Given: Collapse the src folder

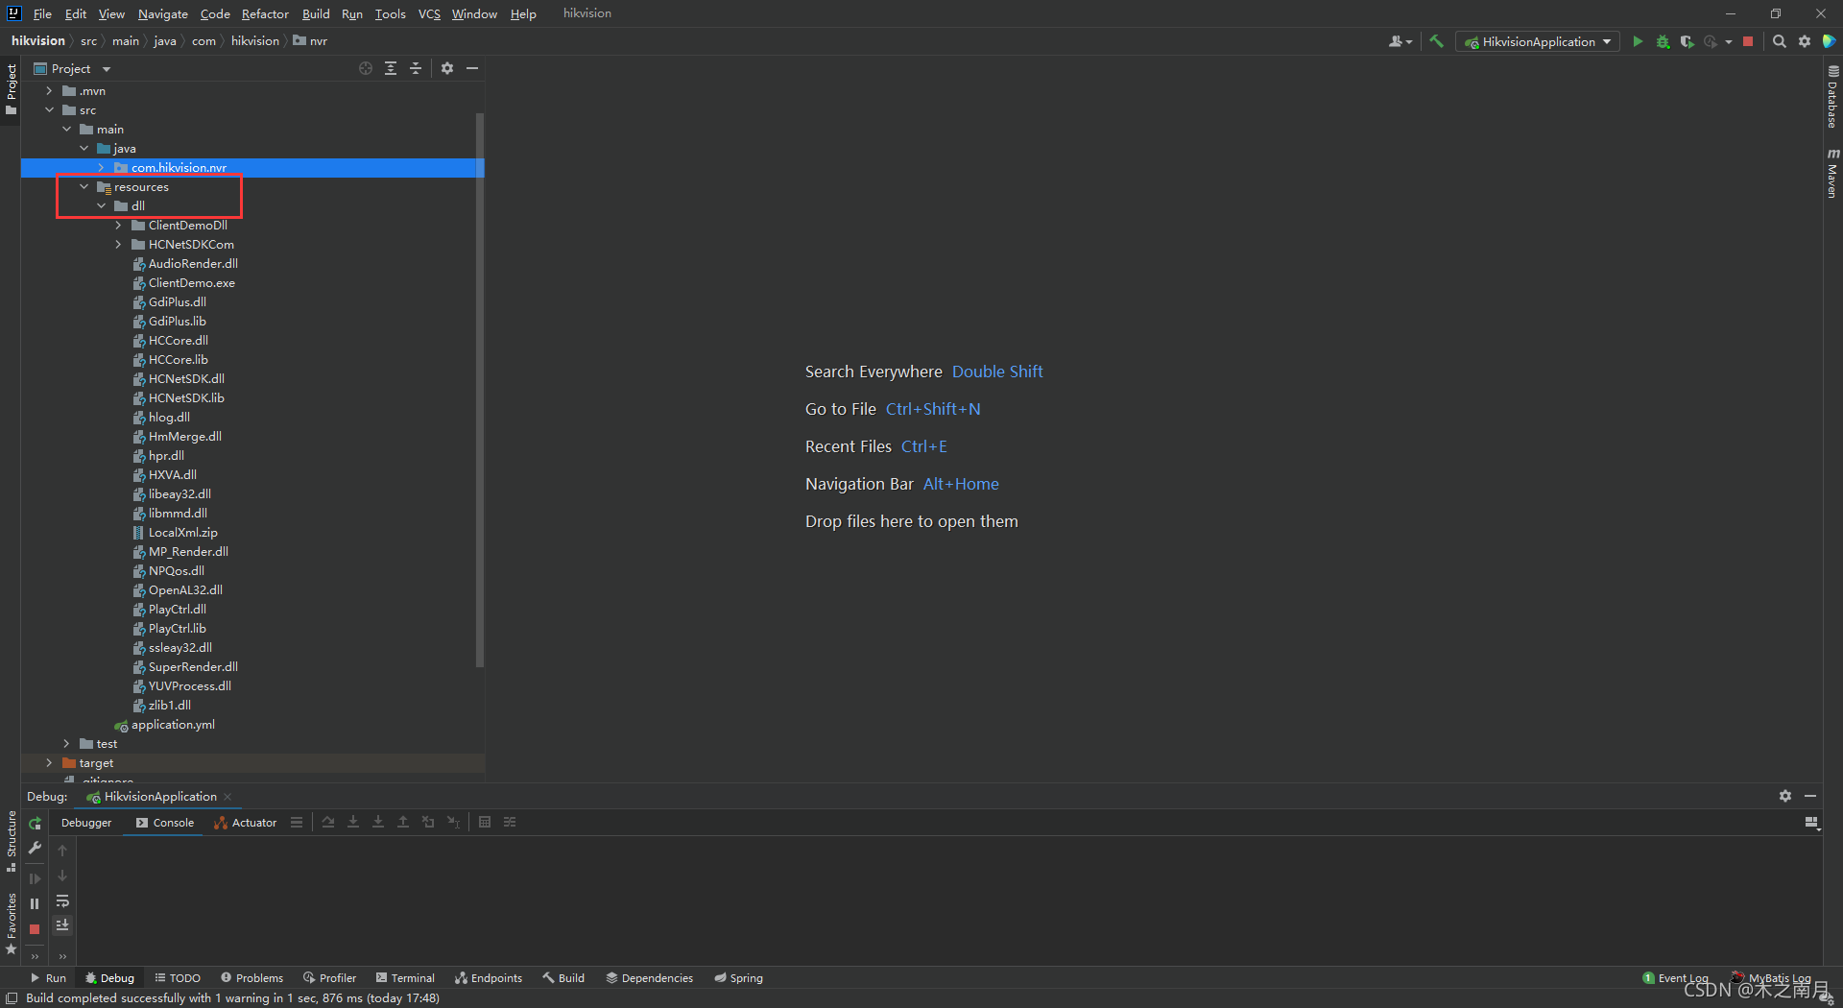Looking at the screenshot, I should (49, 110).
